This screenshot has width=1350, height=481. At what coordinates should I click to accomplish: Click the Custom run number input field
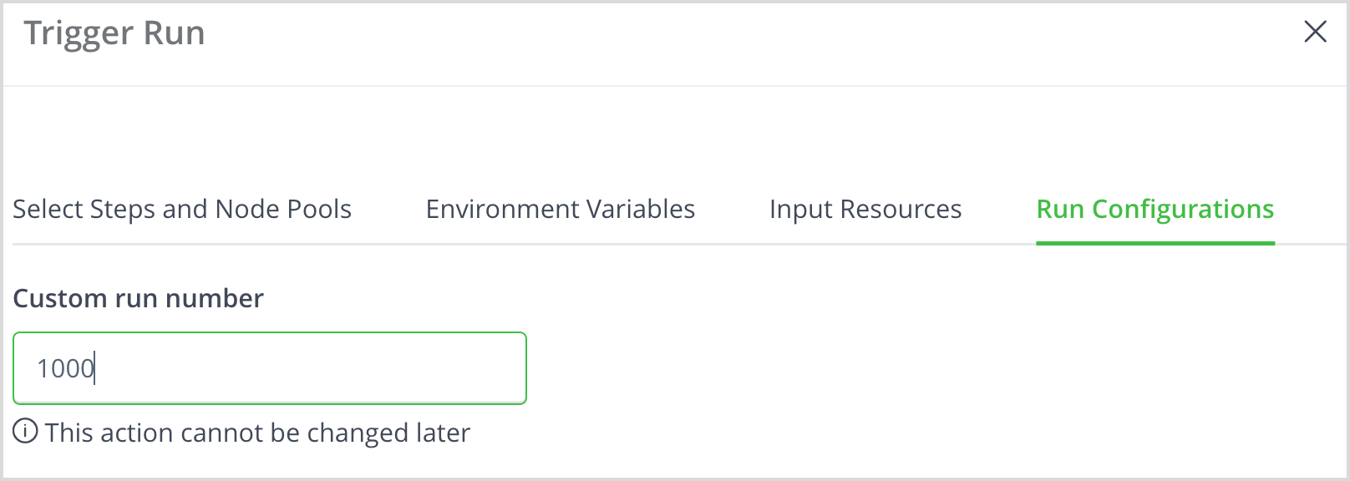tap(269, 368)
